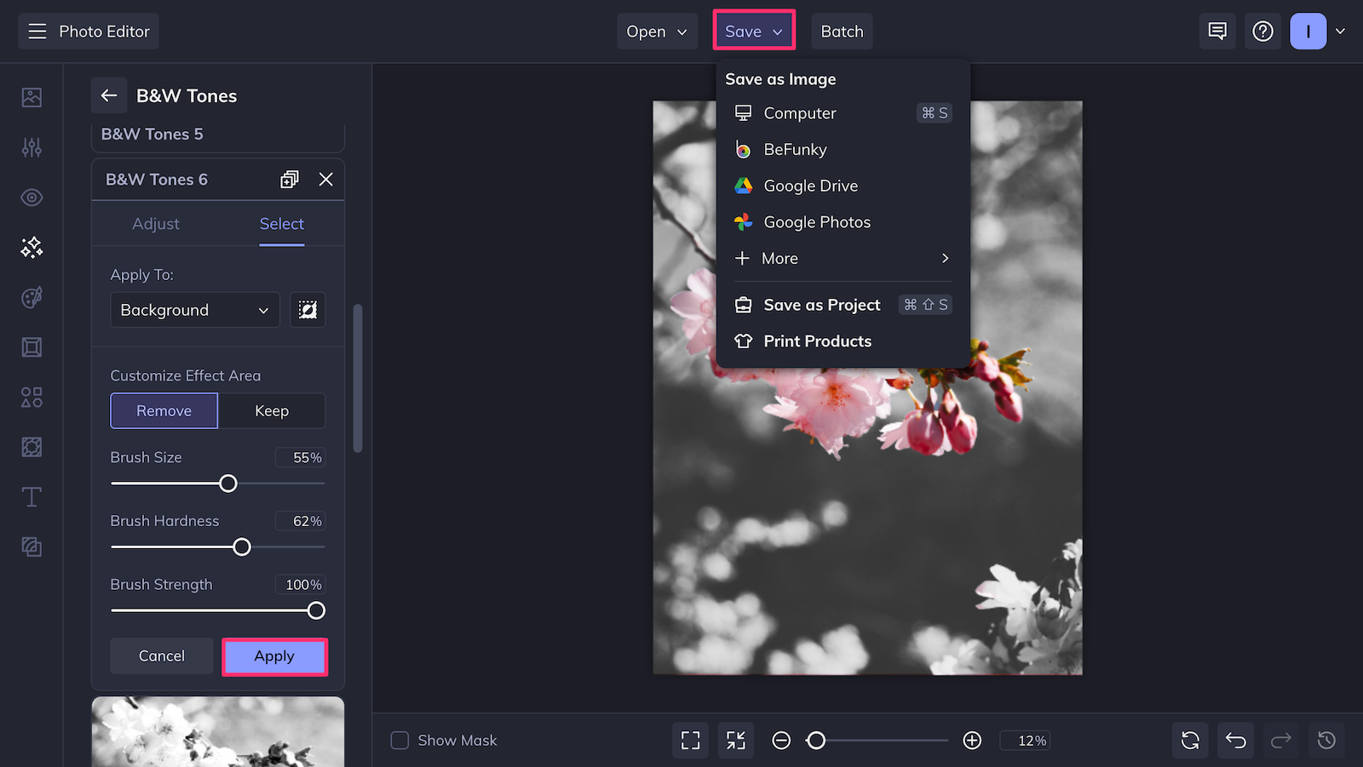Click the fit-to-screen icon in bottom toolbar
Viewport: 1363px width, 767px height.
(x=691, y=741)
